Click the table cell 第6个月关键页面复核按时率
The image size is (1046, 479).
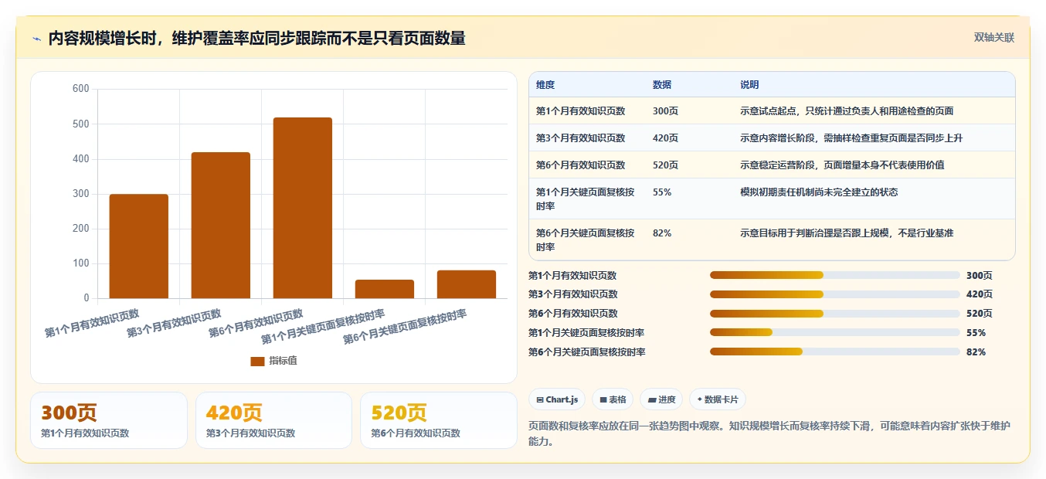click(x=586, y=240)
